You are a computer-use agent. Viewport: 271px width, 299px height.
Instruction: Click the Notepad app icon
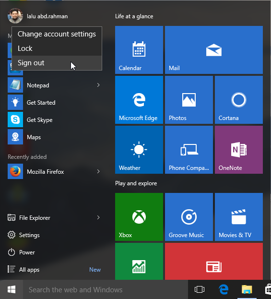click(x=15, y=85)
